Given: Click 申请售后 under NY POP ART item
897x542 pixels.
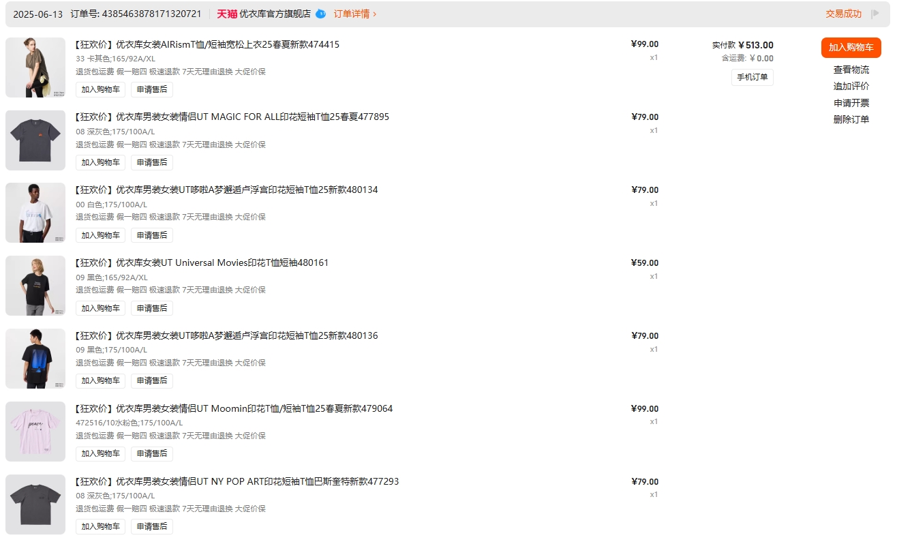Looking at the screenshot, I should (152, 526).
